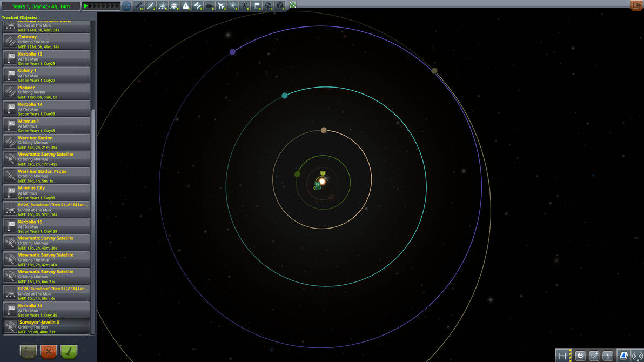Viewport: 644px width, 362px height.
Task: Toggle the relay vessel filter
Action: coord(233,6)
